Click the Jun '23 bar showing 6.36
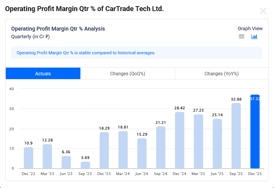274x188 pixels. (66, 162)
